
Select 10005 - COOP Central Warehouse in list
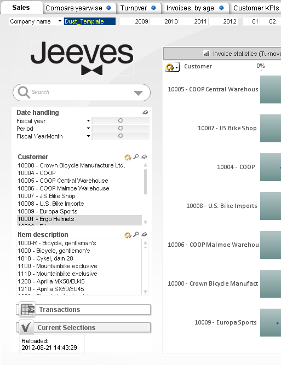click(x=79, y=181)
